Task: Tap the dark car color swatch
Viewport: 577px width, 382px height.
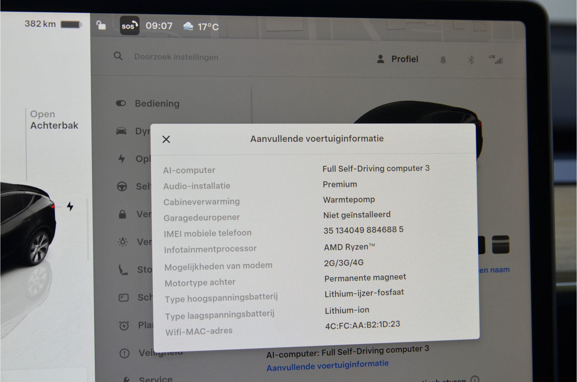Action: click(x=501, y=244)
